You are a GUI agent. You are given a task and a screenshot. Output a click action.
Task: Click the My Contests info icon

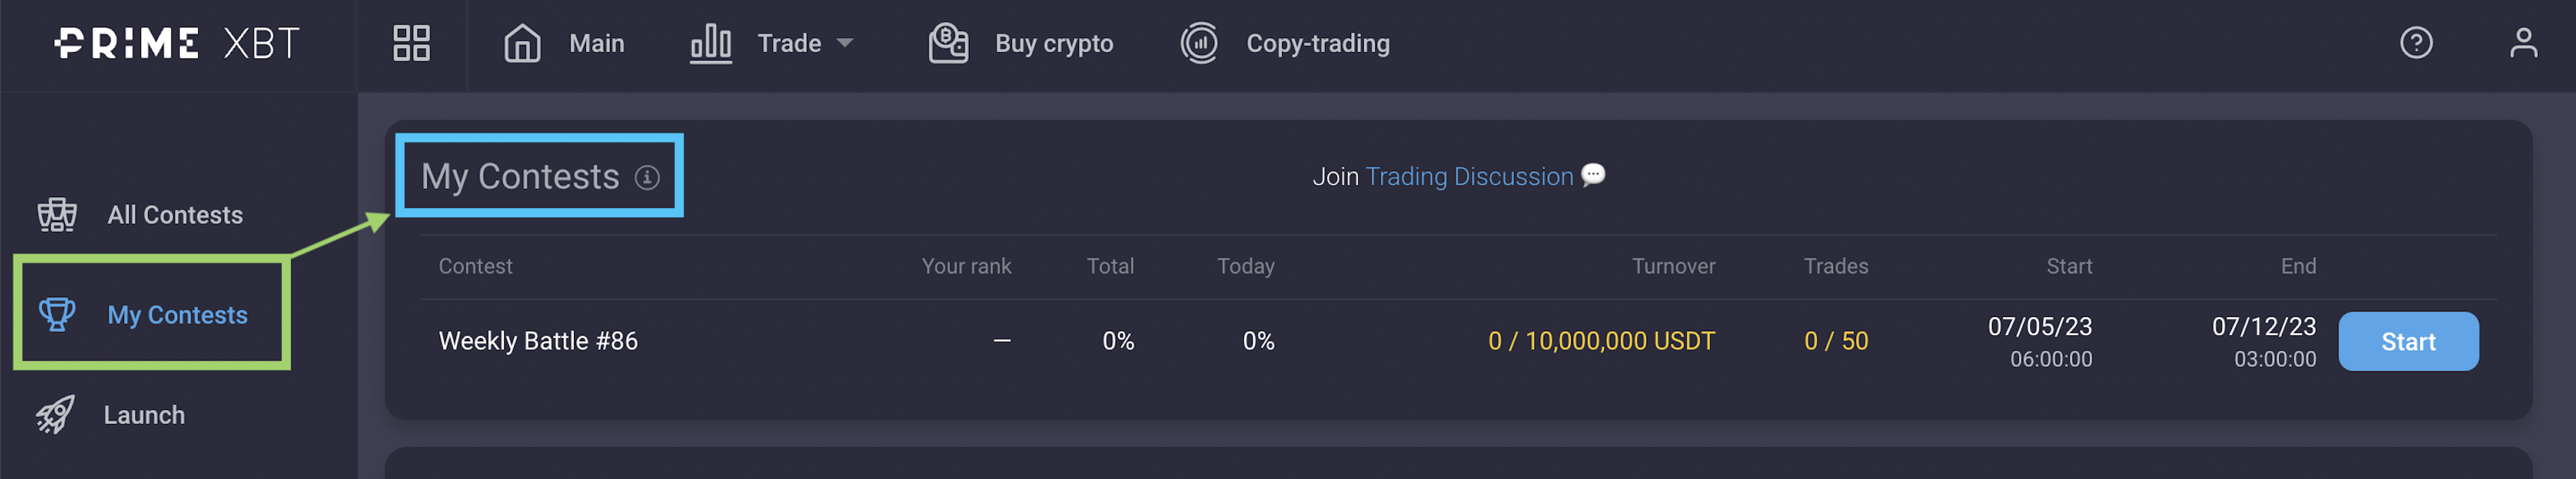(x=648, y=178)
